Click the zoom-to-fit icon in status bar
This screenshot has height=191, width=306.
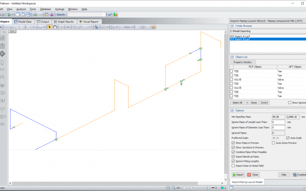pos(168,188)
